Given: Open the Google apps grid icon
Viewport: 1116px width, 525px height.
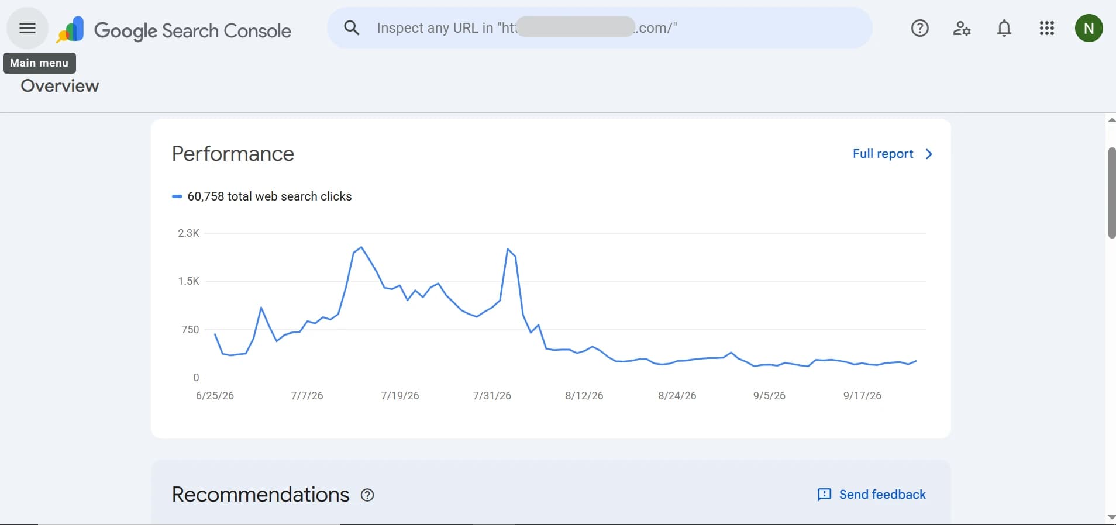Looking at the screenshot, I should point(1047,28).
